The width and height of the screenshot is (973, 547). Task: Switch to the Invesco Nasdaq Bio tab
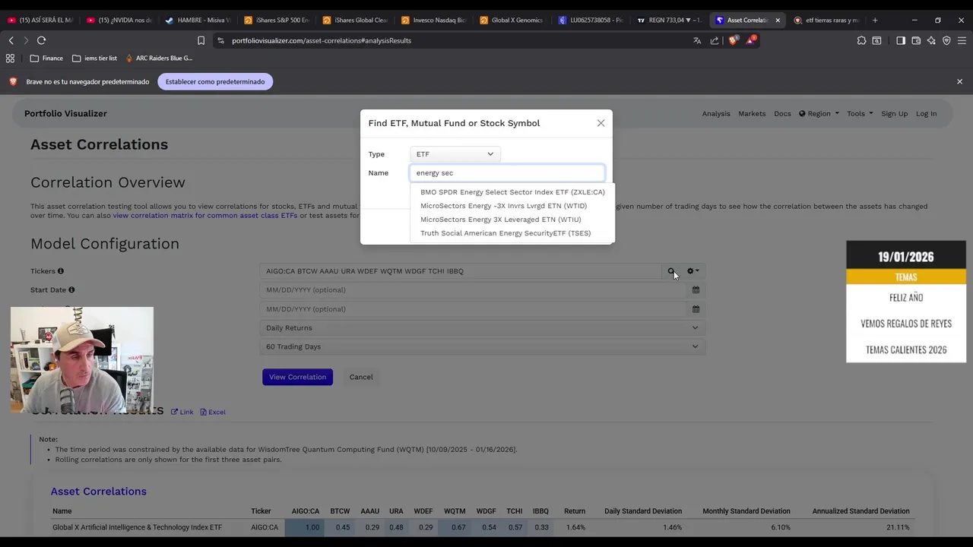point(434,21)
